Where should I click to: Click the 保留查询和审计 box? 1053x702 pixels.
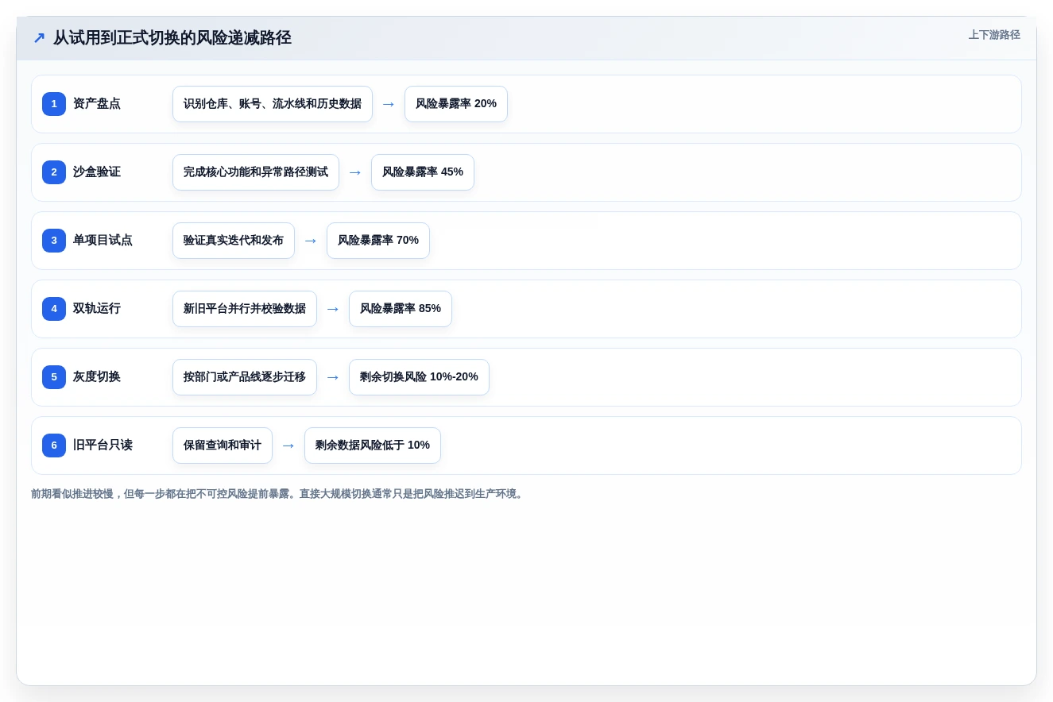tap(223, 445)
